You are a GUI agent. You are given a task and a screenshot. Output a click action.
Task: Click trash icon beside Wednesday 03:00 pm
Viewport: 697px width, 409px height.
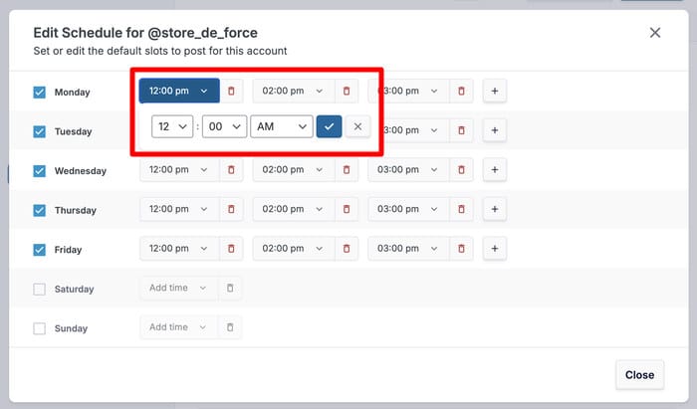click(460, 170)
